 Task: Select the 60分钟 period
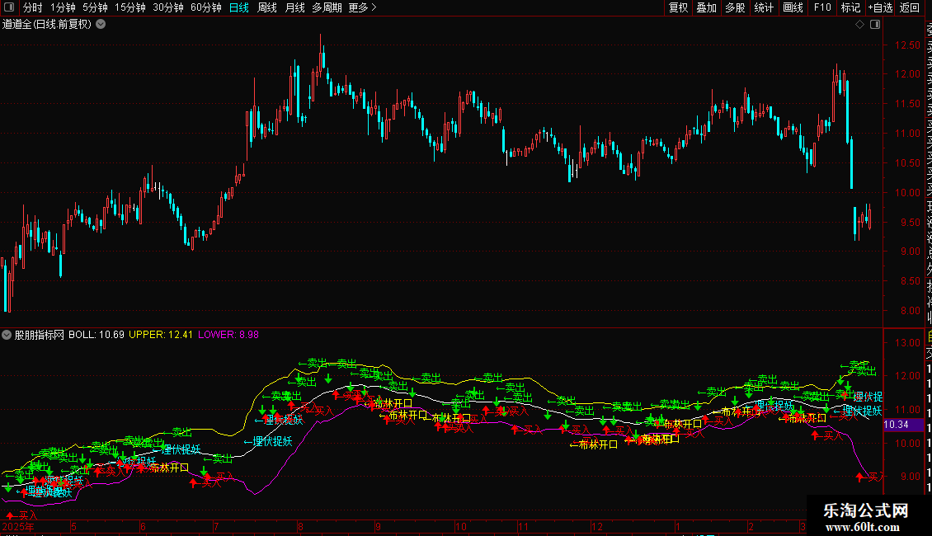(205, 7)
